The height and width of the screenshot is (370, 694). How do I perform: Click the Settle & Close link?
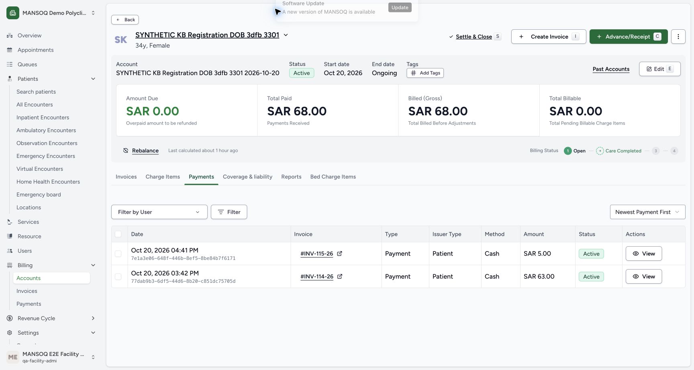click(x=474, y=37)
